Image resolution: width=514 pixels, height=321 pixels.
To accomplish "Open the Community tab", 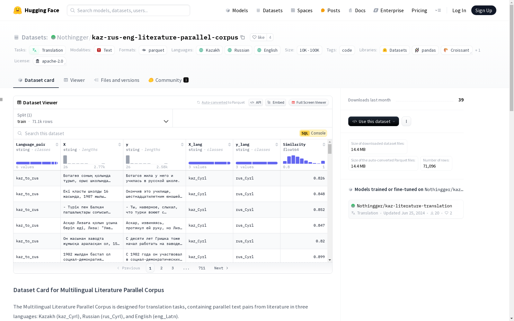I will (x=168, y=80).
